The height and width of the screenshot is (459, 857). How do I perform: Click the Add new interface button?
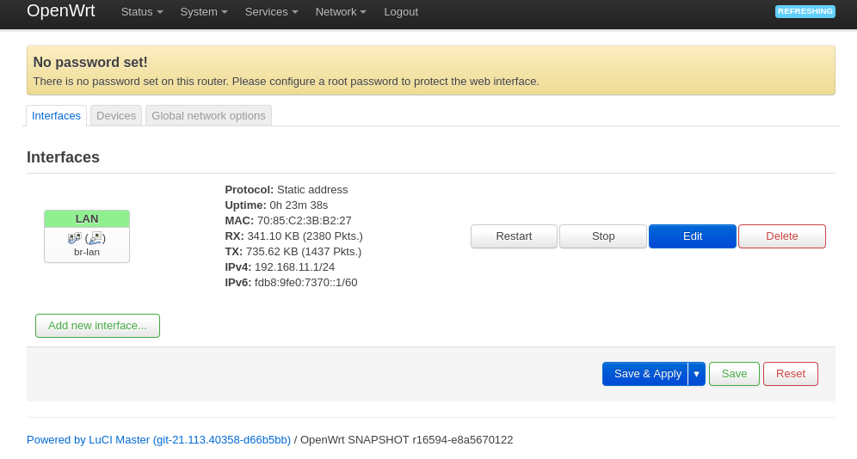tap(97, 326)
